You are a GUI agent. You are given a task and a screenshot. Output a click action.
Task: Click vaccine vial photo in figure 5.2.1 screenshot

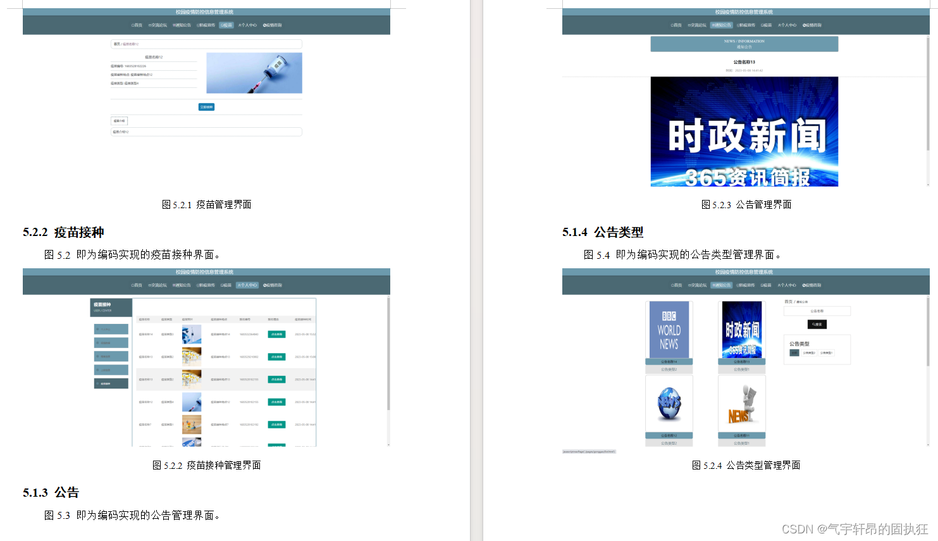(254, 73)
